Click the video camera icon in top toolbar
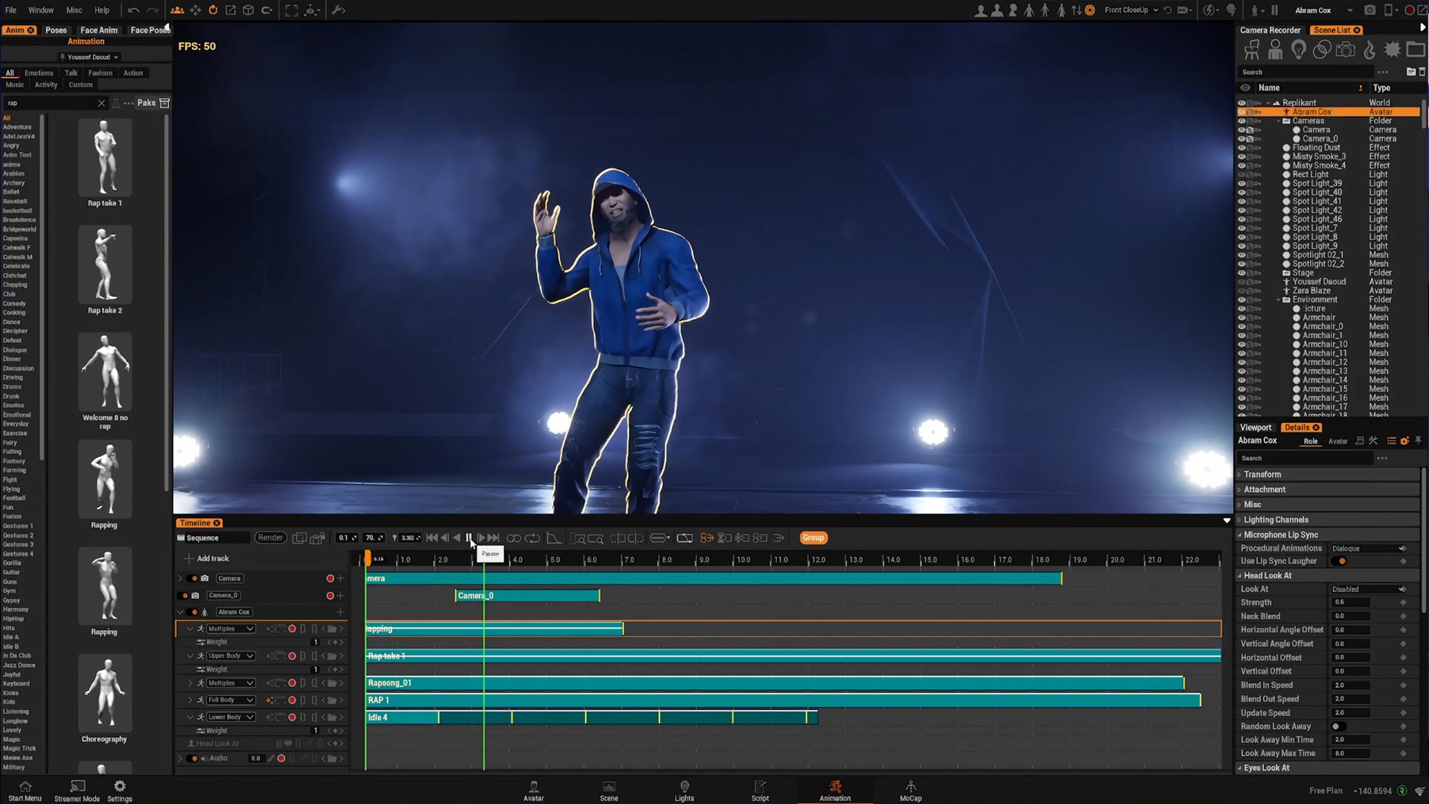The width and height of the screenshot is (1429, 804). [x=1183, y=10]
